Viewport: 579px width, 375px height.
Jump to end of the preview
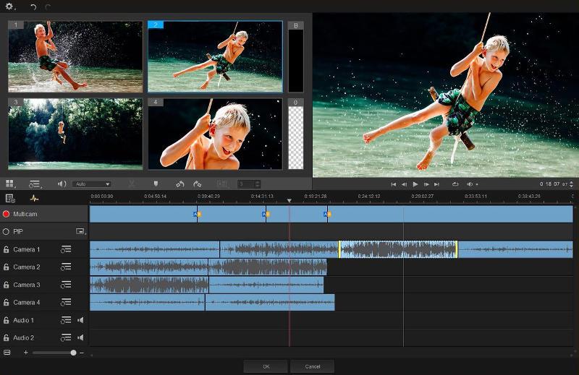pyautogui.click(x=437, y=184)
